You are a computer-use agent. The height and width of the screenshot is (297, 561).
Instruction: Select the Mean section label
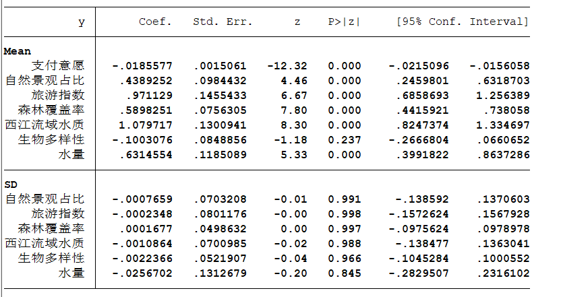(x=18, y=51)
